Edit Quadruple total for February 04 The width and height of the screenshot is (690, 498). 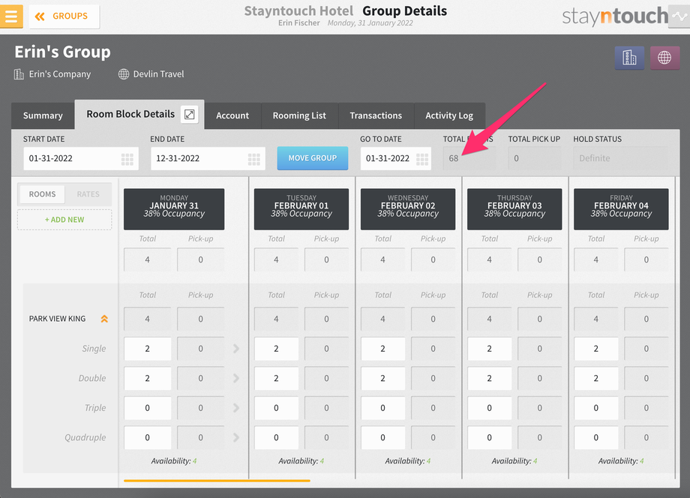[x=595, y=438]
